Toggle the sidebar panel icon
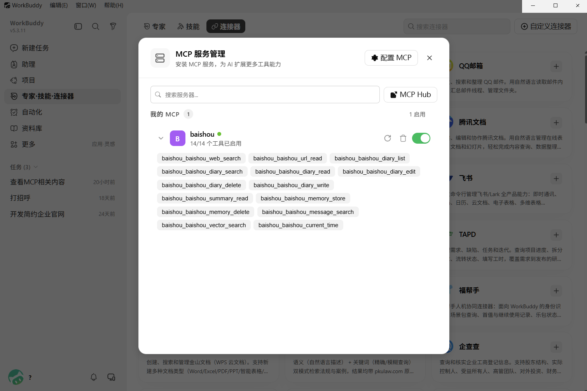The width and height of the screenshot is (587, 391). (78, 26)
